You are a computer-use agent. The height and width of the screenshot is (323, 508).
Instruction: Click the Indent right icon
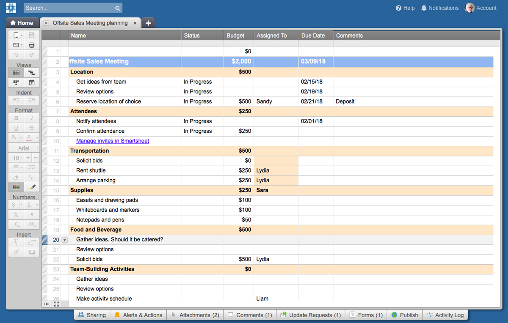pos(32,100)
